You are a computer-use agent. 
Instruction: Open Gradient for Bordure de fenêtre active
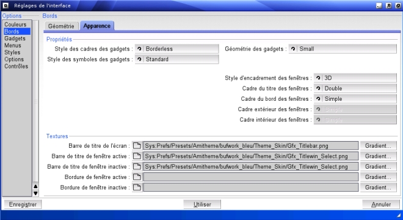pyautogui.click(x=378, y=177)
